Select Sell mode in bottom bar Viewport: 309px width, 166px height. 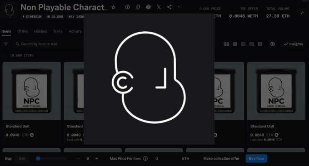click(22, 159)
